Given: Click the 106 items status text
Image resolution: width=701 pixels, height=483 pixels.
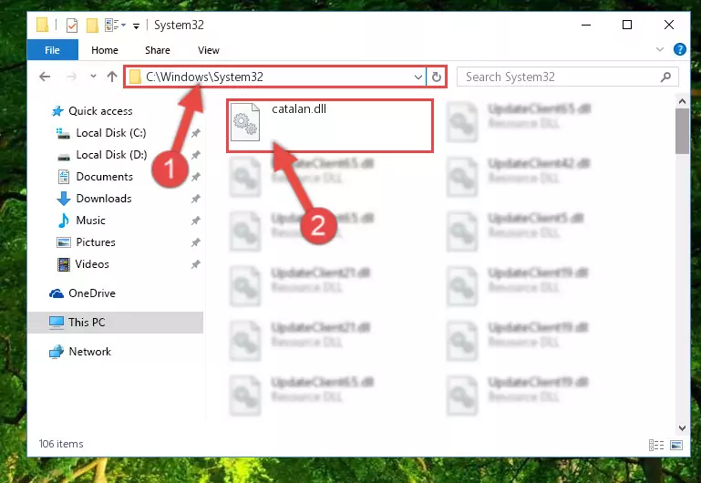Looking at the screenshot, I should point(61,444).
